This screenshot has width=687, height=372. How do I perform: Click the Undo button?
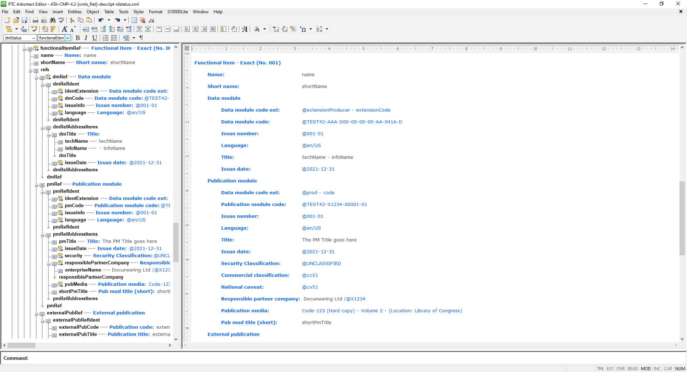101,20
